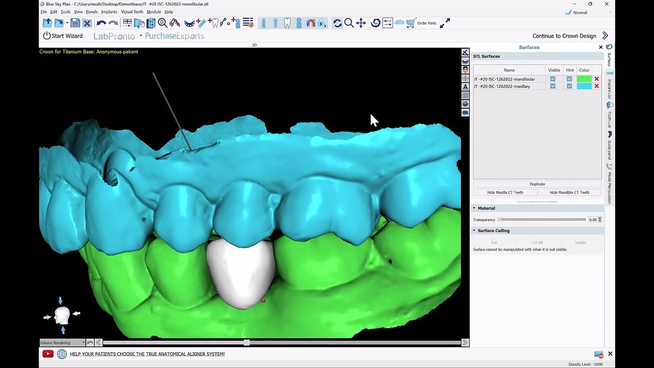Toggle Visible checkbox for maxillary surface
Screen dimensions: 654x368
(552, 86)
